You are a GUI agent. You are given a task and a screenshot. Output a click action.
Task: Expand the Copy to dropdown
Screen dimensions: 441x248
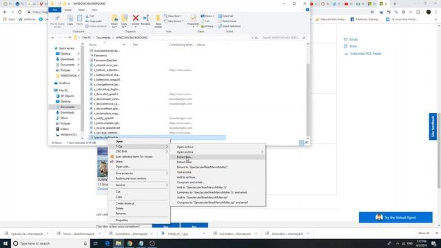pos(124,26)
